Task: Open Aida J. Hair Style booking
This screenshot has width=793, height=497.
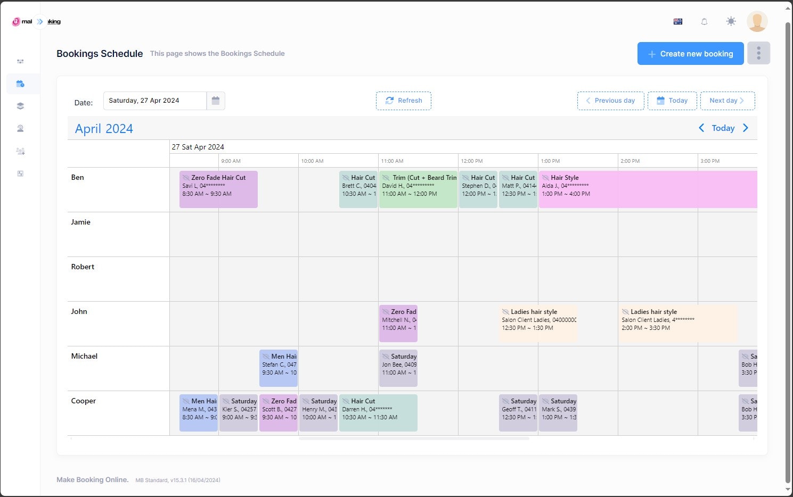Action: 648,189
